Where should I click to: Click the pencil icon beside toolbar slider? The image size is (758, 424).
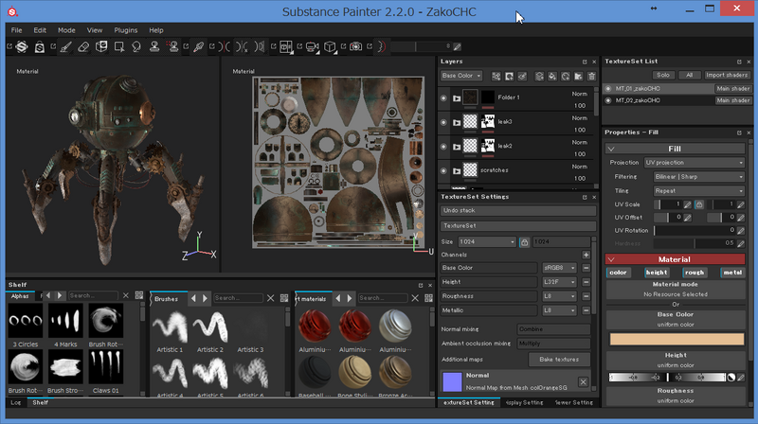point(457,46)
